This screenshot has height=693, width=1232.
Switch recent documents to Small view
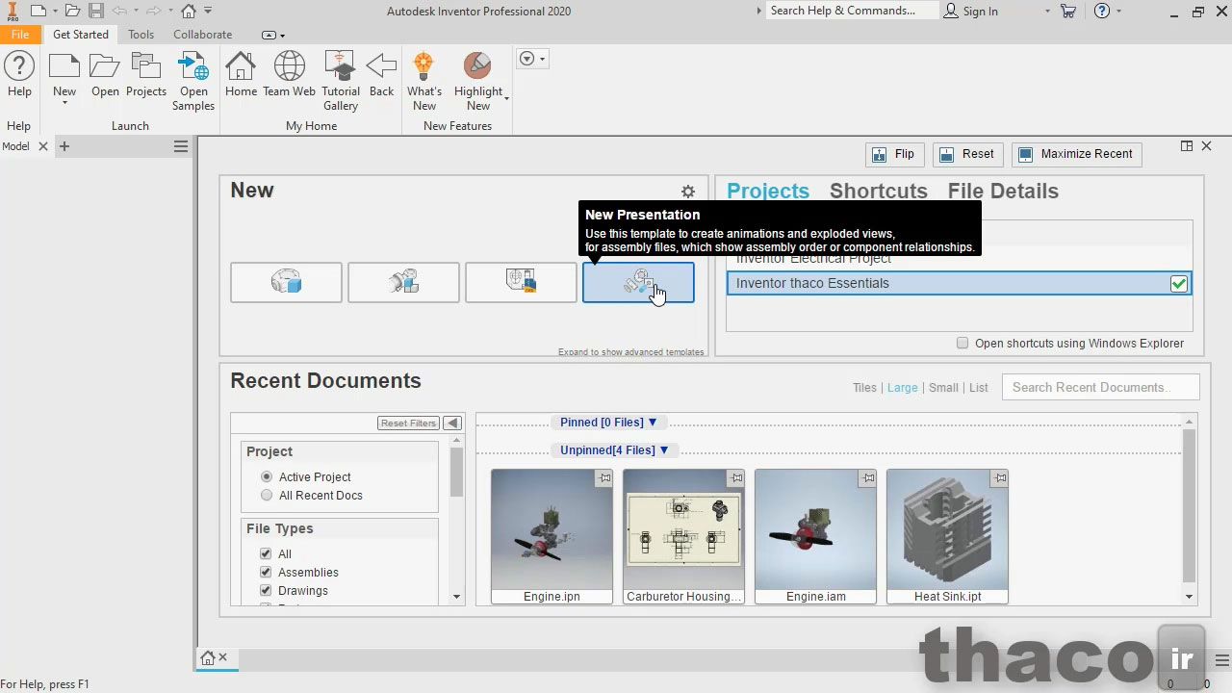[x=943, y=388]
